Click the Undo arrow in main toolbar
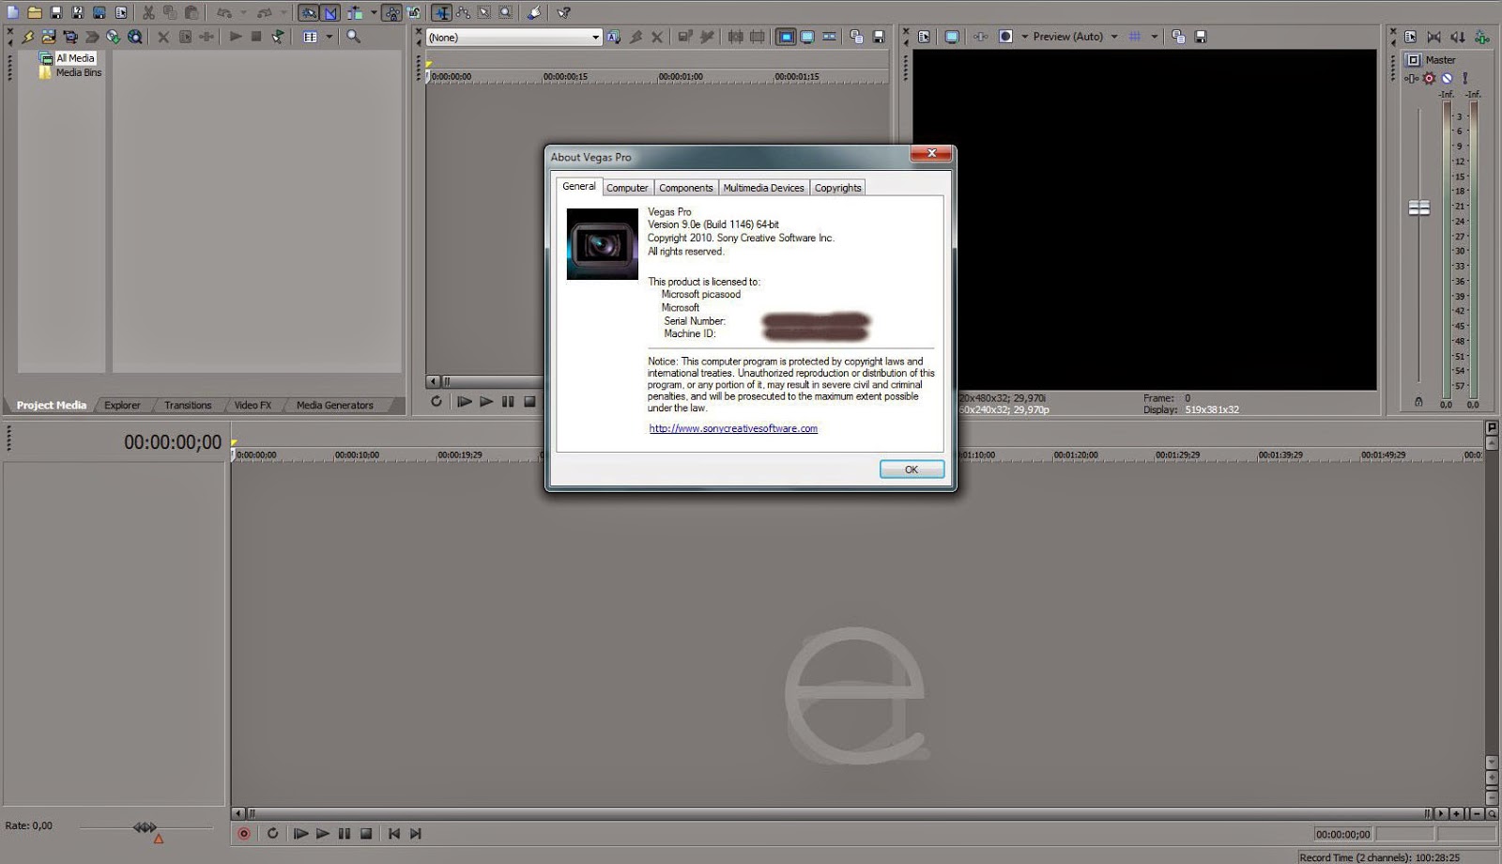The height and width of the screenshot is (864, 1502). click(x=223, y=12)
